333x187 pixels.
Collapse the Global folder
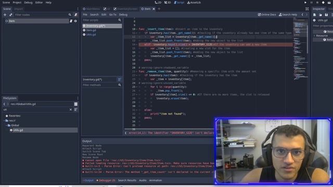[6, 125]
